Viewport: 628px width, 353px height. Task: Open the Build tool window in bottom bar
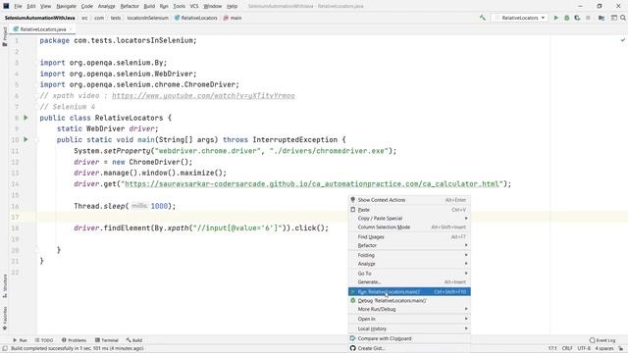point(134,340)
